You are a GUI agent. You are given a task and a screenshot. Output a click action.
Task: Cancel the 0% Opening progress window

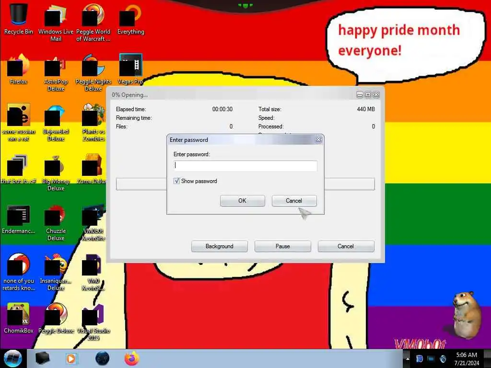346,246
